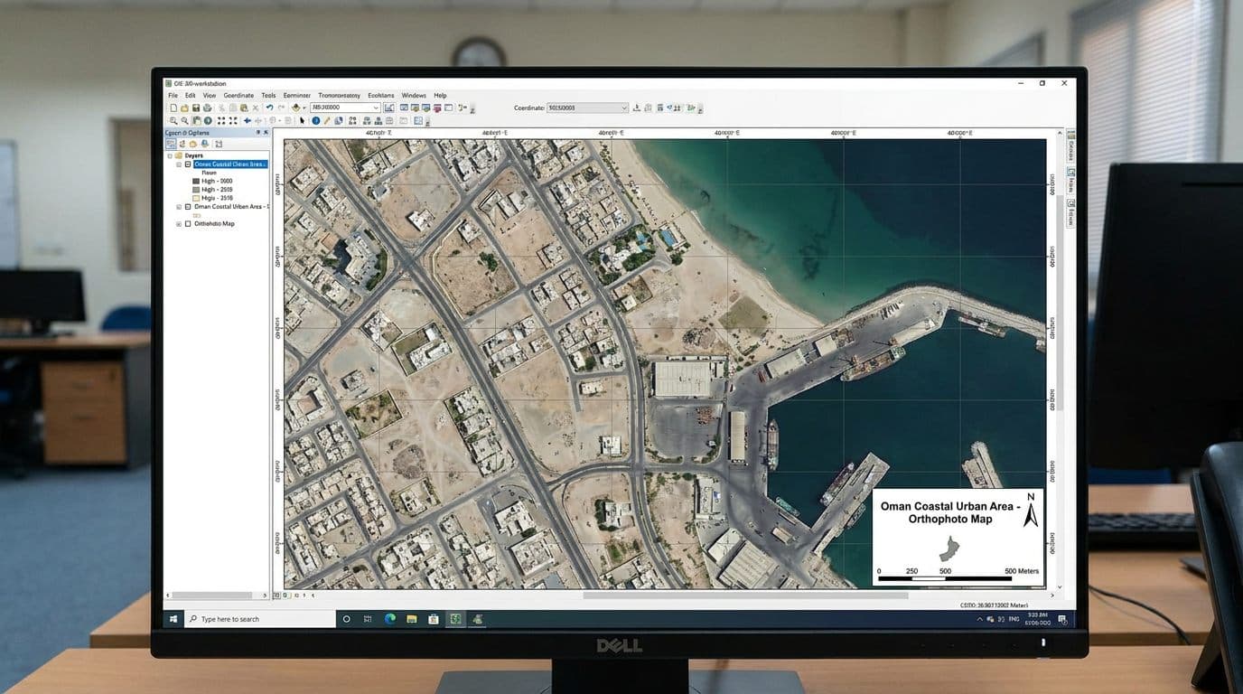Click the Full Extent globe icon

pos(208,120)
